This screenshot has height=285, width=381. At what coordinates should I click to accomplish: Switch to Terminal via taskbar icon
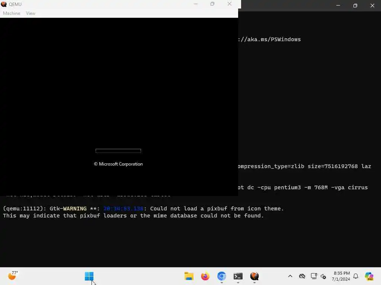(x=238, y=276)
